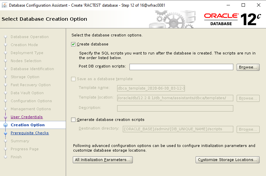
Task: Maximize the Database Configuration Assistant window
Action: [x=243, y=5]
